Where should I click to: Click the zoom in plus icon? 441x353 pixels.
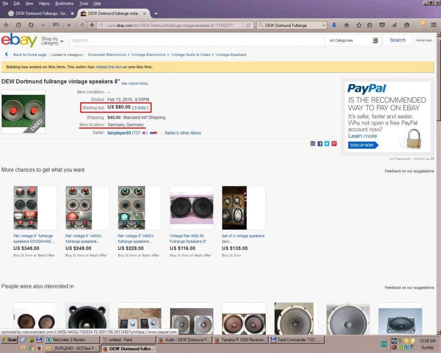click(69, 25)
